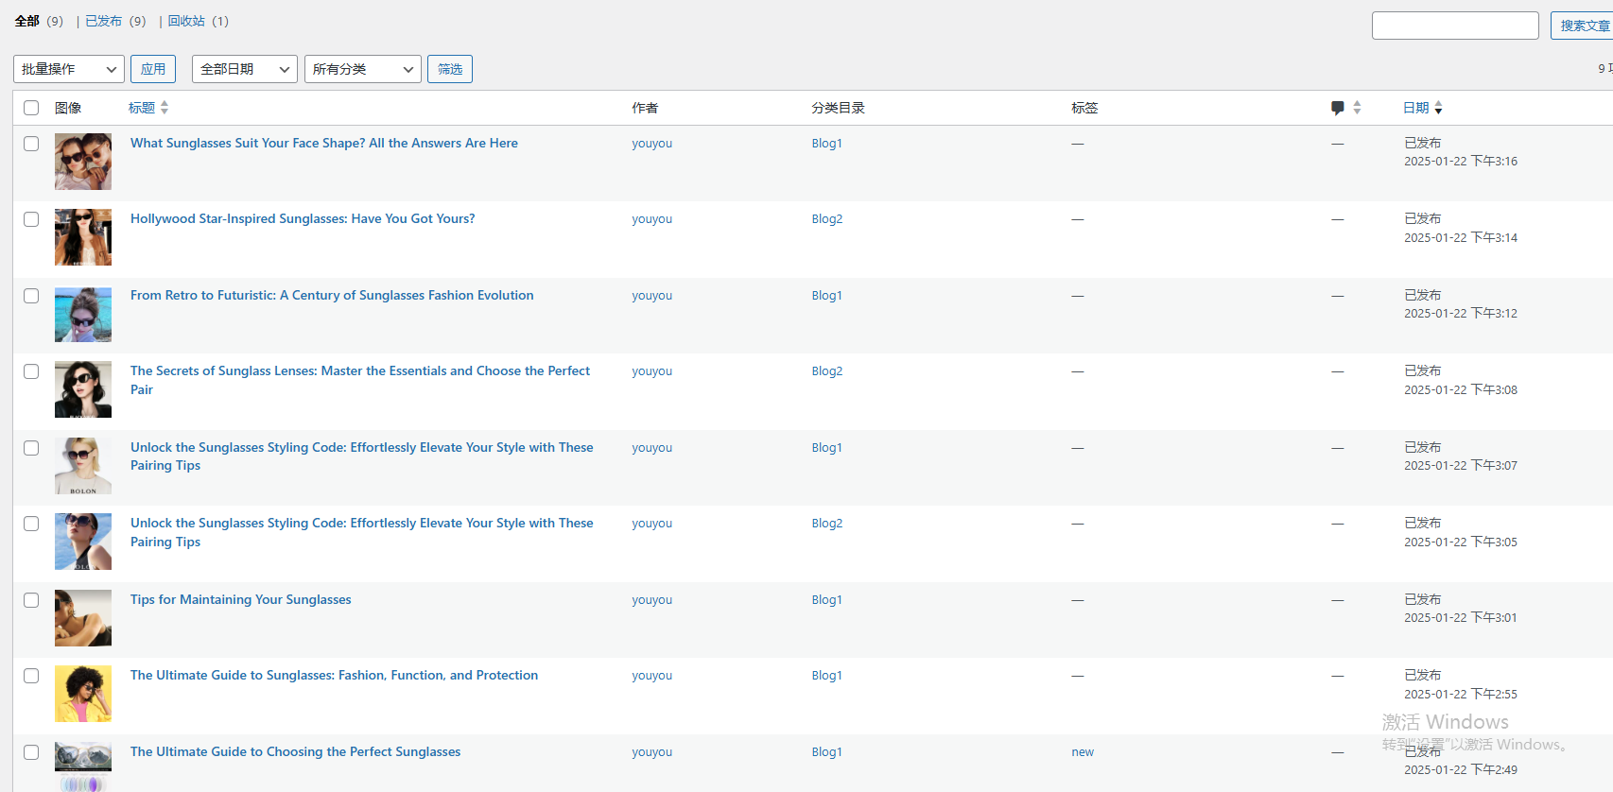Select checkbox for Tips for Maintaining Sunglasses

(x=31, y=600)
